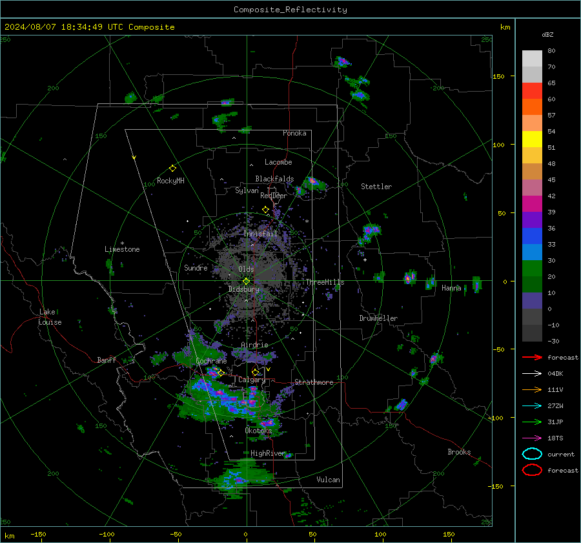Click the light blue 30–33 dBZ swatch
This screenshot has height=543, width=581.
pyautogui.click(x=532, y=252)
